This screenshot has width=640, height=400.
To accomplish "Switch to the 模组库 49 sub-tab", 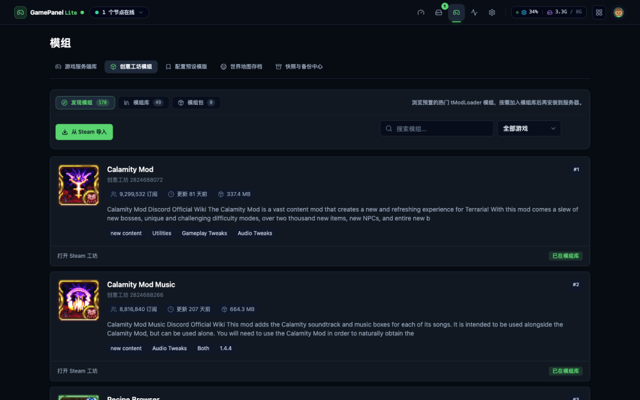I will [143, 103].
